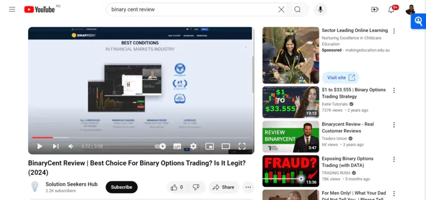
Task: Open Exposing Binary Options Trading title
Action: pyautogui.click(x=348, y=162)
